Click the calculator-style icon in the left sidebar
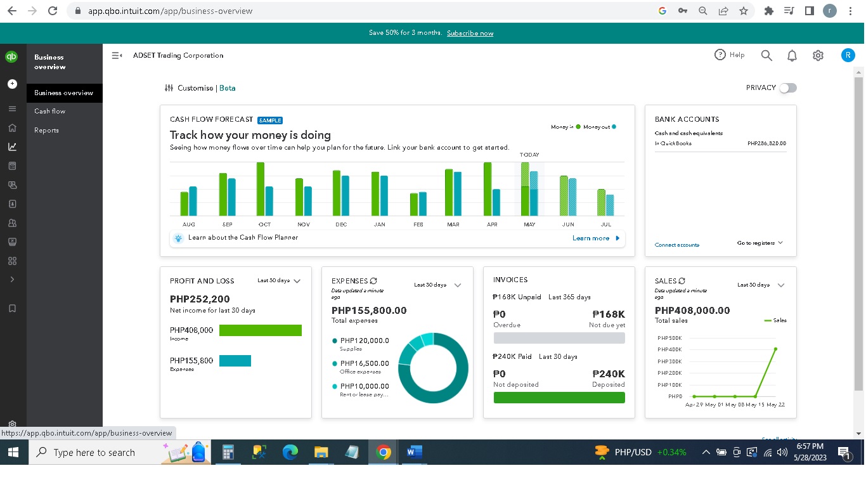866x487 pixels. click(12, 166)
